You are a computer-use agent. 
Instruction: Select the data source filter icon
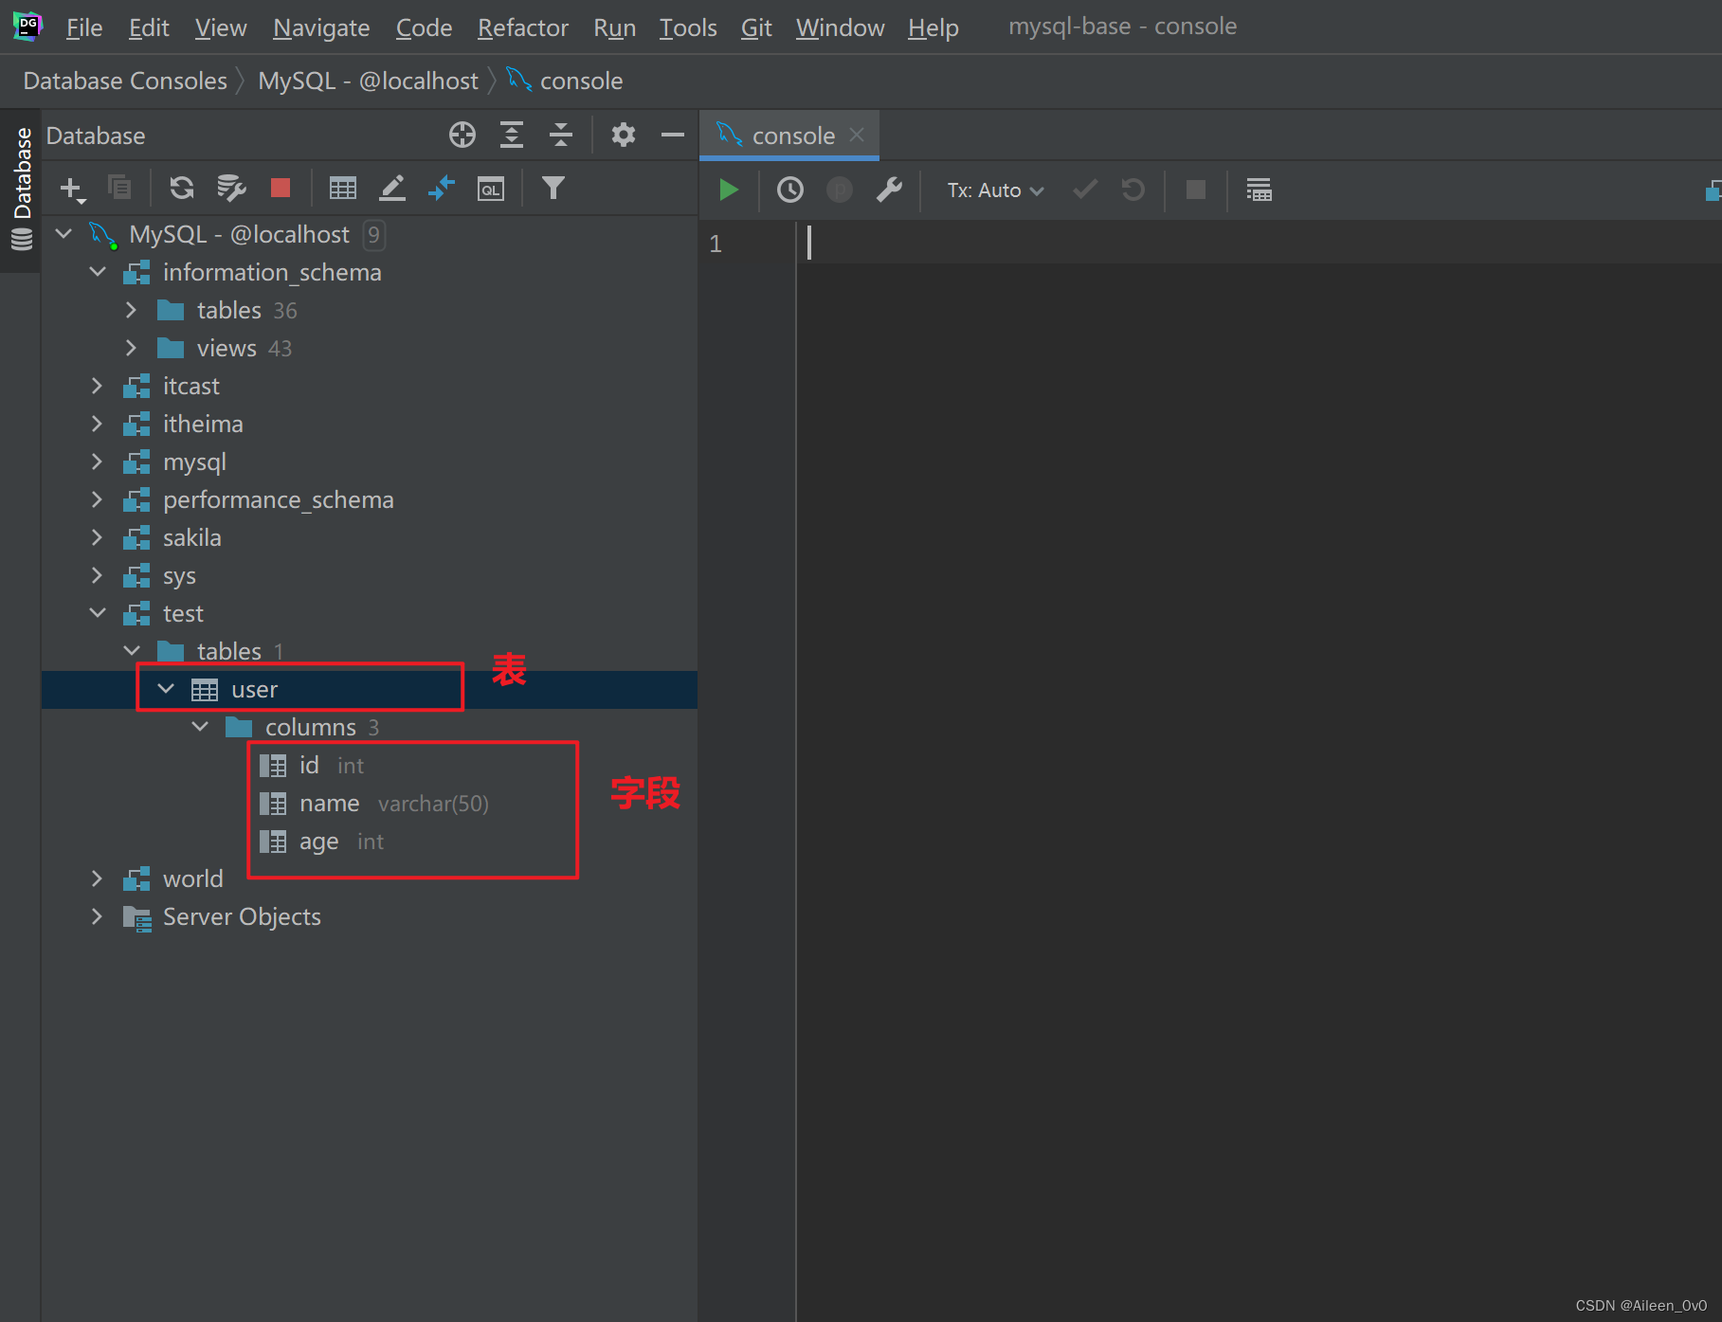coord(553,188)
